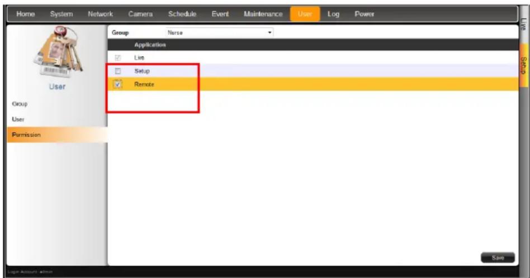The image size is (530, 278).
Task: Click the Application column header
Action: click(x=150, y=45)
